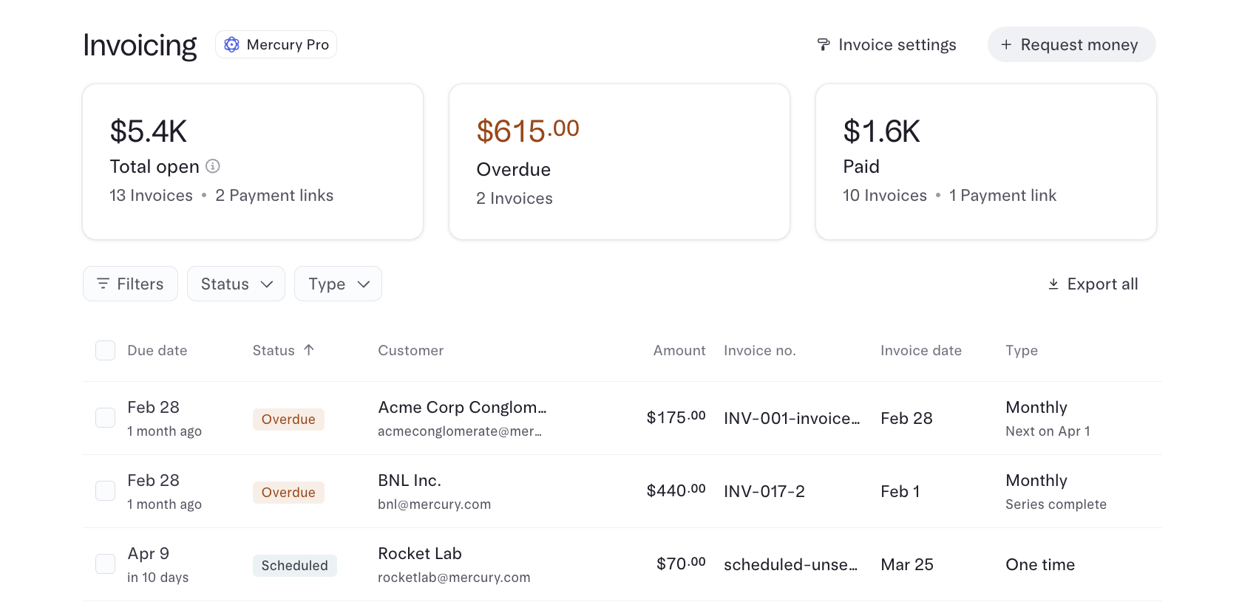This screenshot has height=613, width=1239.
Task: Open the Overdue $615.00 card
Action: tap(619, 161)
